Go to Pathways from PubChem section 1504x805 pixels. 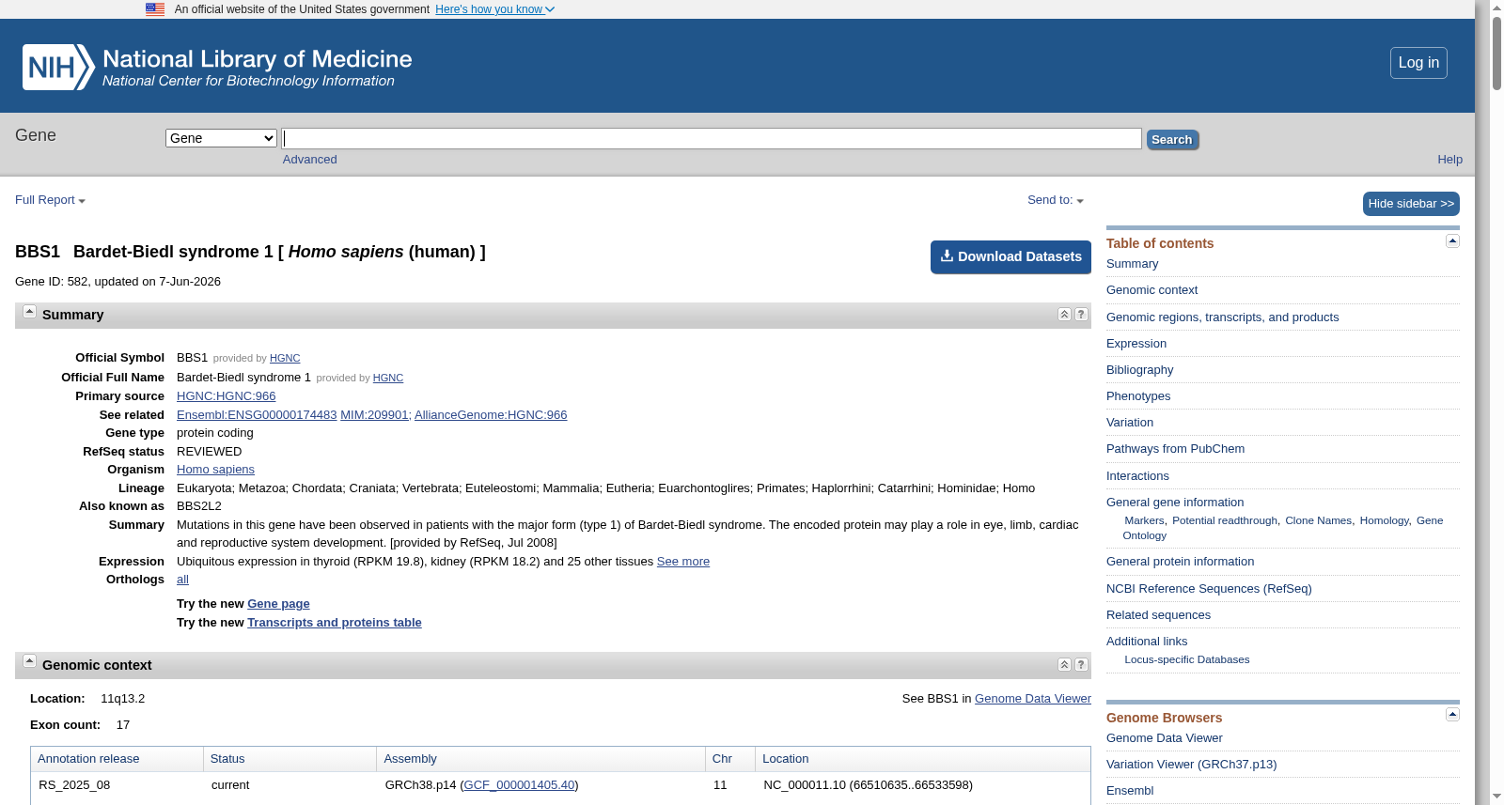tap(1175, 449)
